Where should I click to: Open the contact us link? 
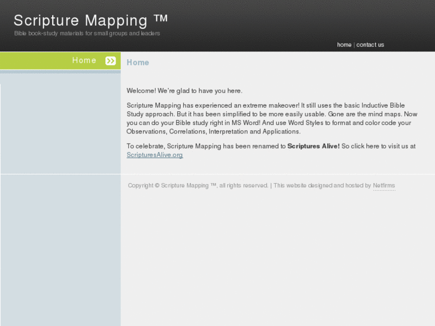370,45
